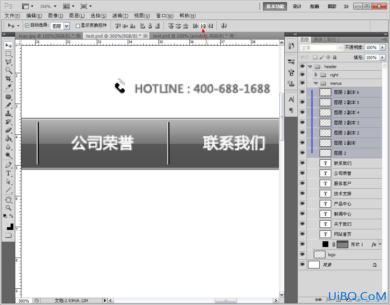Select the History Brush tool
Screen dimensions: 390x305
tap(8, 122)
